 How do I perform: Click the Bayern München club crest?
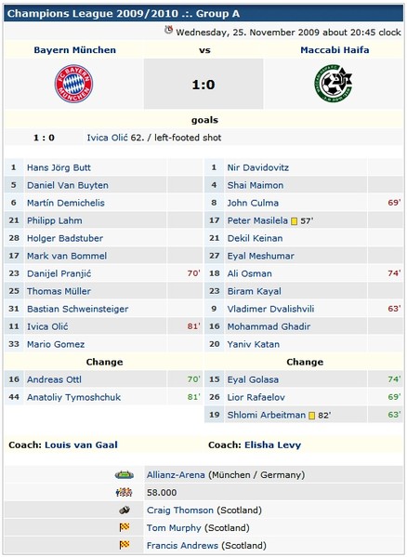point(73,84)
